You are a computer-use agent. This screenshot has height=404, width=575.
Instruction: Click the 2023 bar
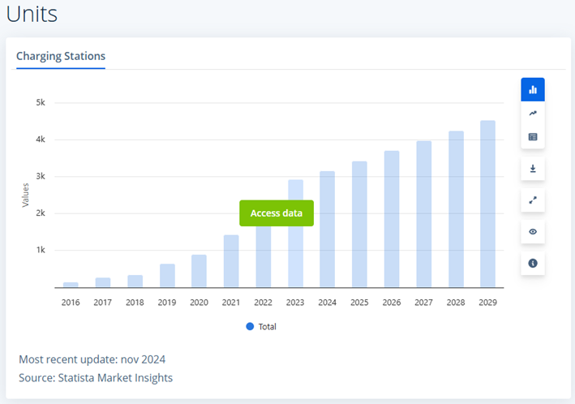pyautogui.click(x=295, y=234)
